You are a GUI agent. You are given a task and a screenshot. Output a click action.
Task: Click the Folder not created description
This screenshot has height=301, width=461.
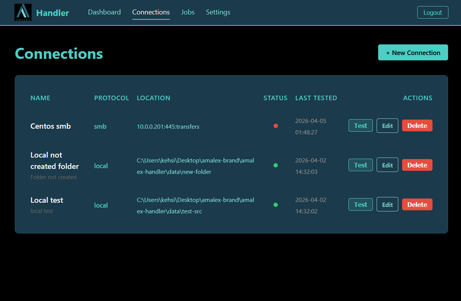pos(54,177)
